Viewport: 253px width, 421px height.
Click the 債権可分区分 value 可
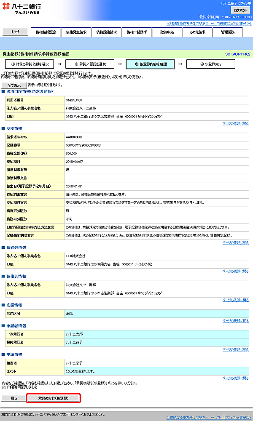pos(67,211)
